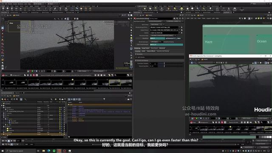272x153 pixels.
Task: Open File Explorer from the taskbar
Action: (x=43, y=151)
